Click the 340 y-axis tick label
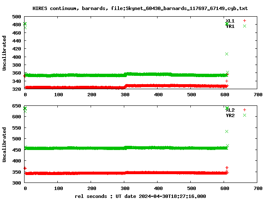 tap(17, 81)
